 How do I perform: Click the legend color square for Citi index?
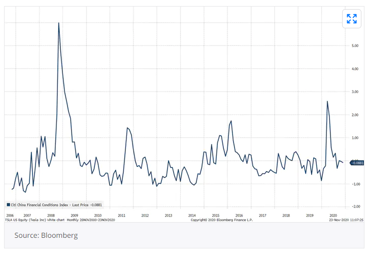(9, 205)
